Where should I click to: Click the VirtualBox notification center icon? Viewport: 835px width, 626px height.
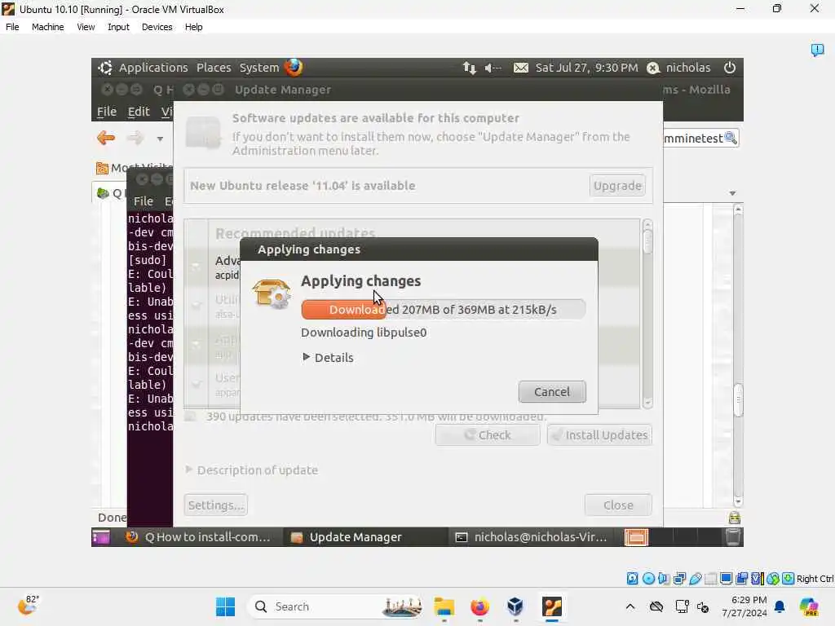click(817, 50)
